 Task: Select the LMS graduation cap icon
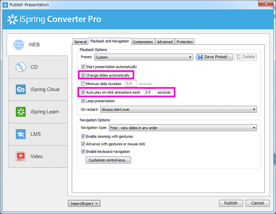[x=21, y=134]
